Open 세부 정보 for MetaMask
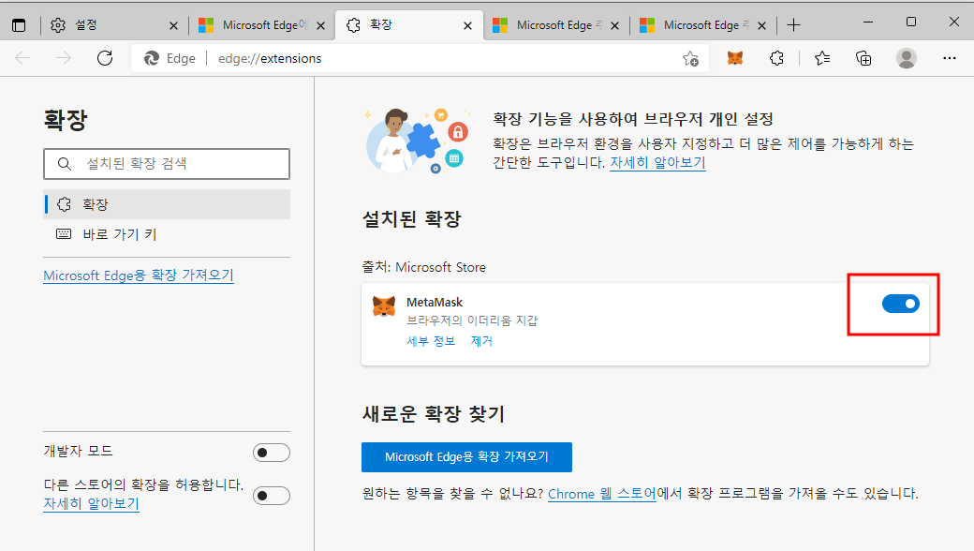The image size is (974, 551). (431, 342)
